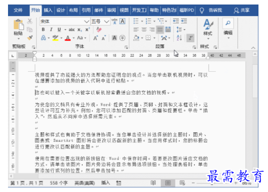The image size is (268, 192).
Task: Toggle character shading A
Action: click(114, 38)
